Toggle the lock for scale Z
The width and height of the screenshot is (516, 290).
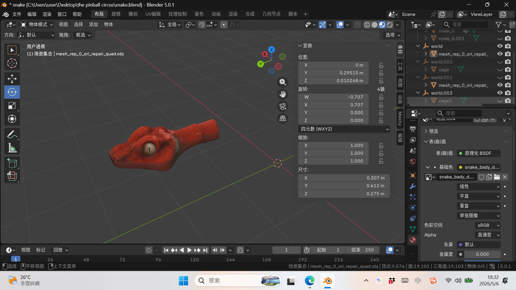(x=381, y=161)
